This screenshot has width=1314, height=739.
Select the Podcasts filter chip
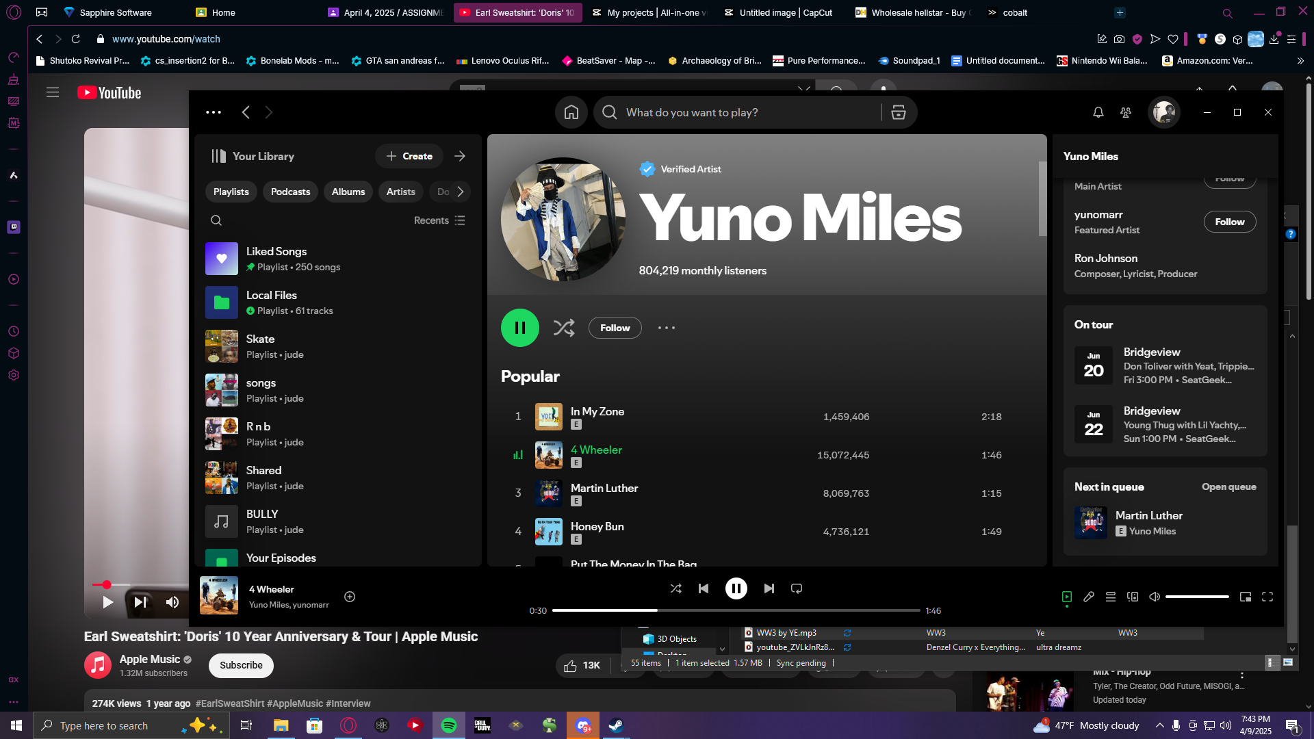click(290, 192)
